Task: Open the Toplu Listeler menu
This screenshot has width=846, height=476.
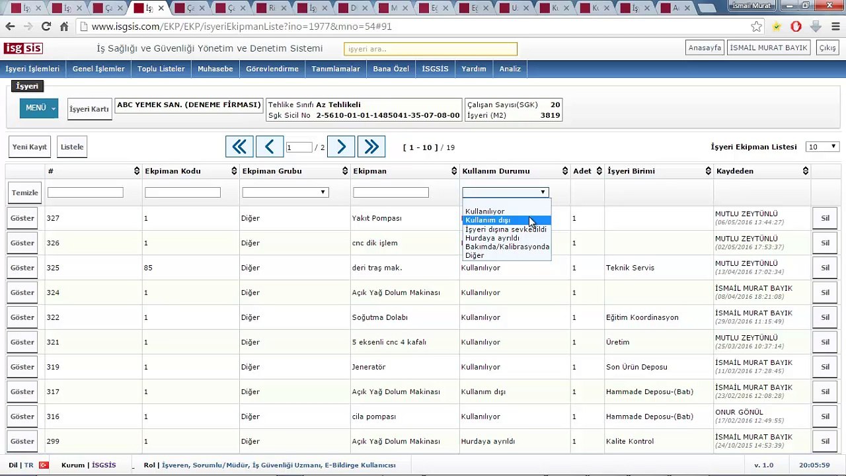Action: (161, 69)
